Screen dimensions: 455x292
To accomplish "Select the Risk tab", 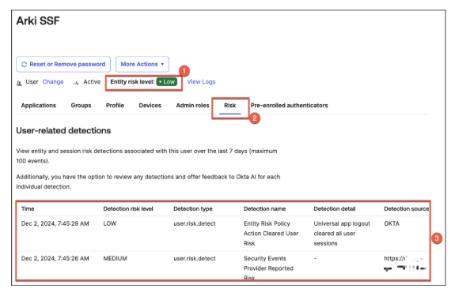I will coord(229,106).
